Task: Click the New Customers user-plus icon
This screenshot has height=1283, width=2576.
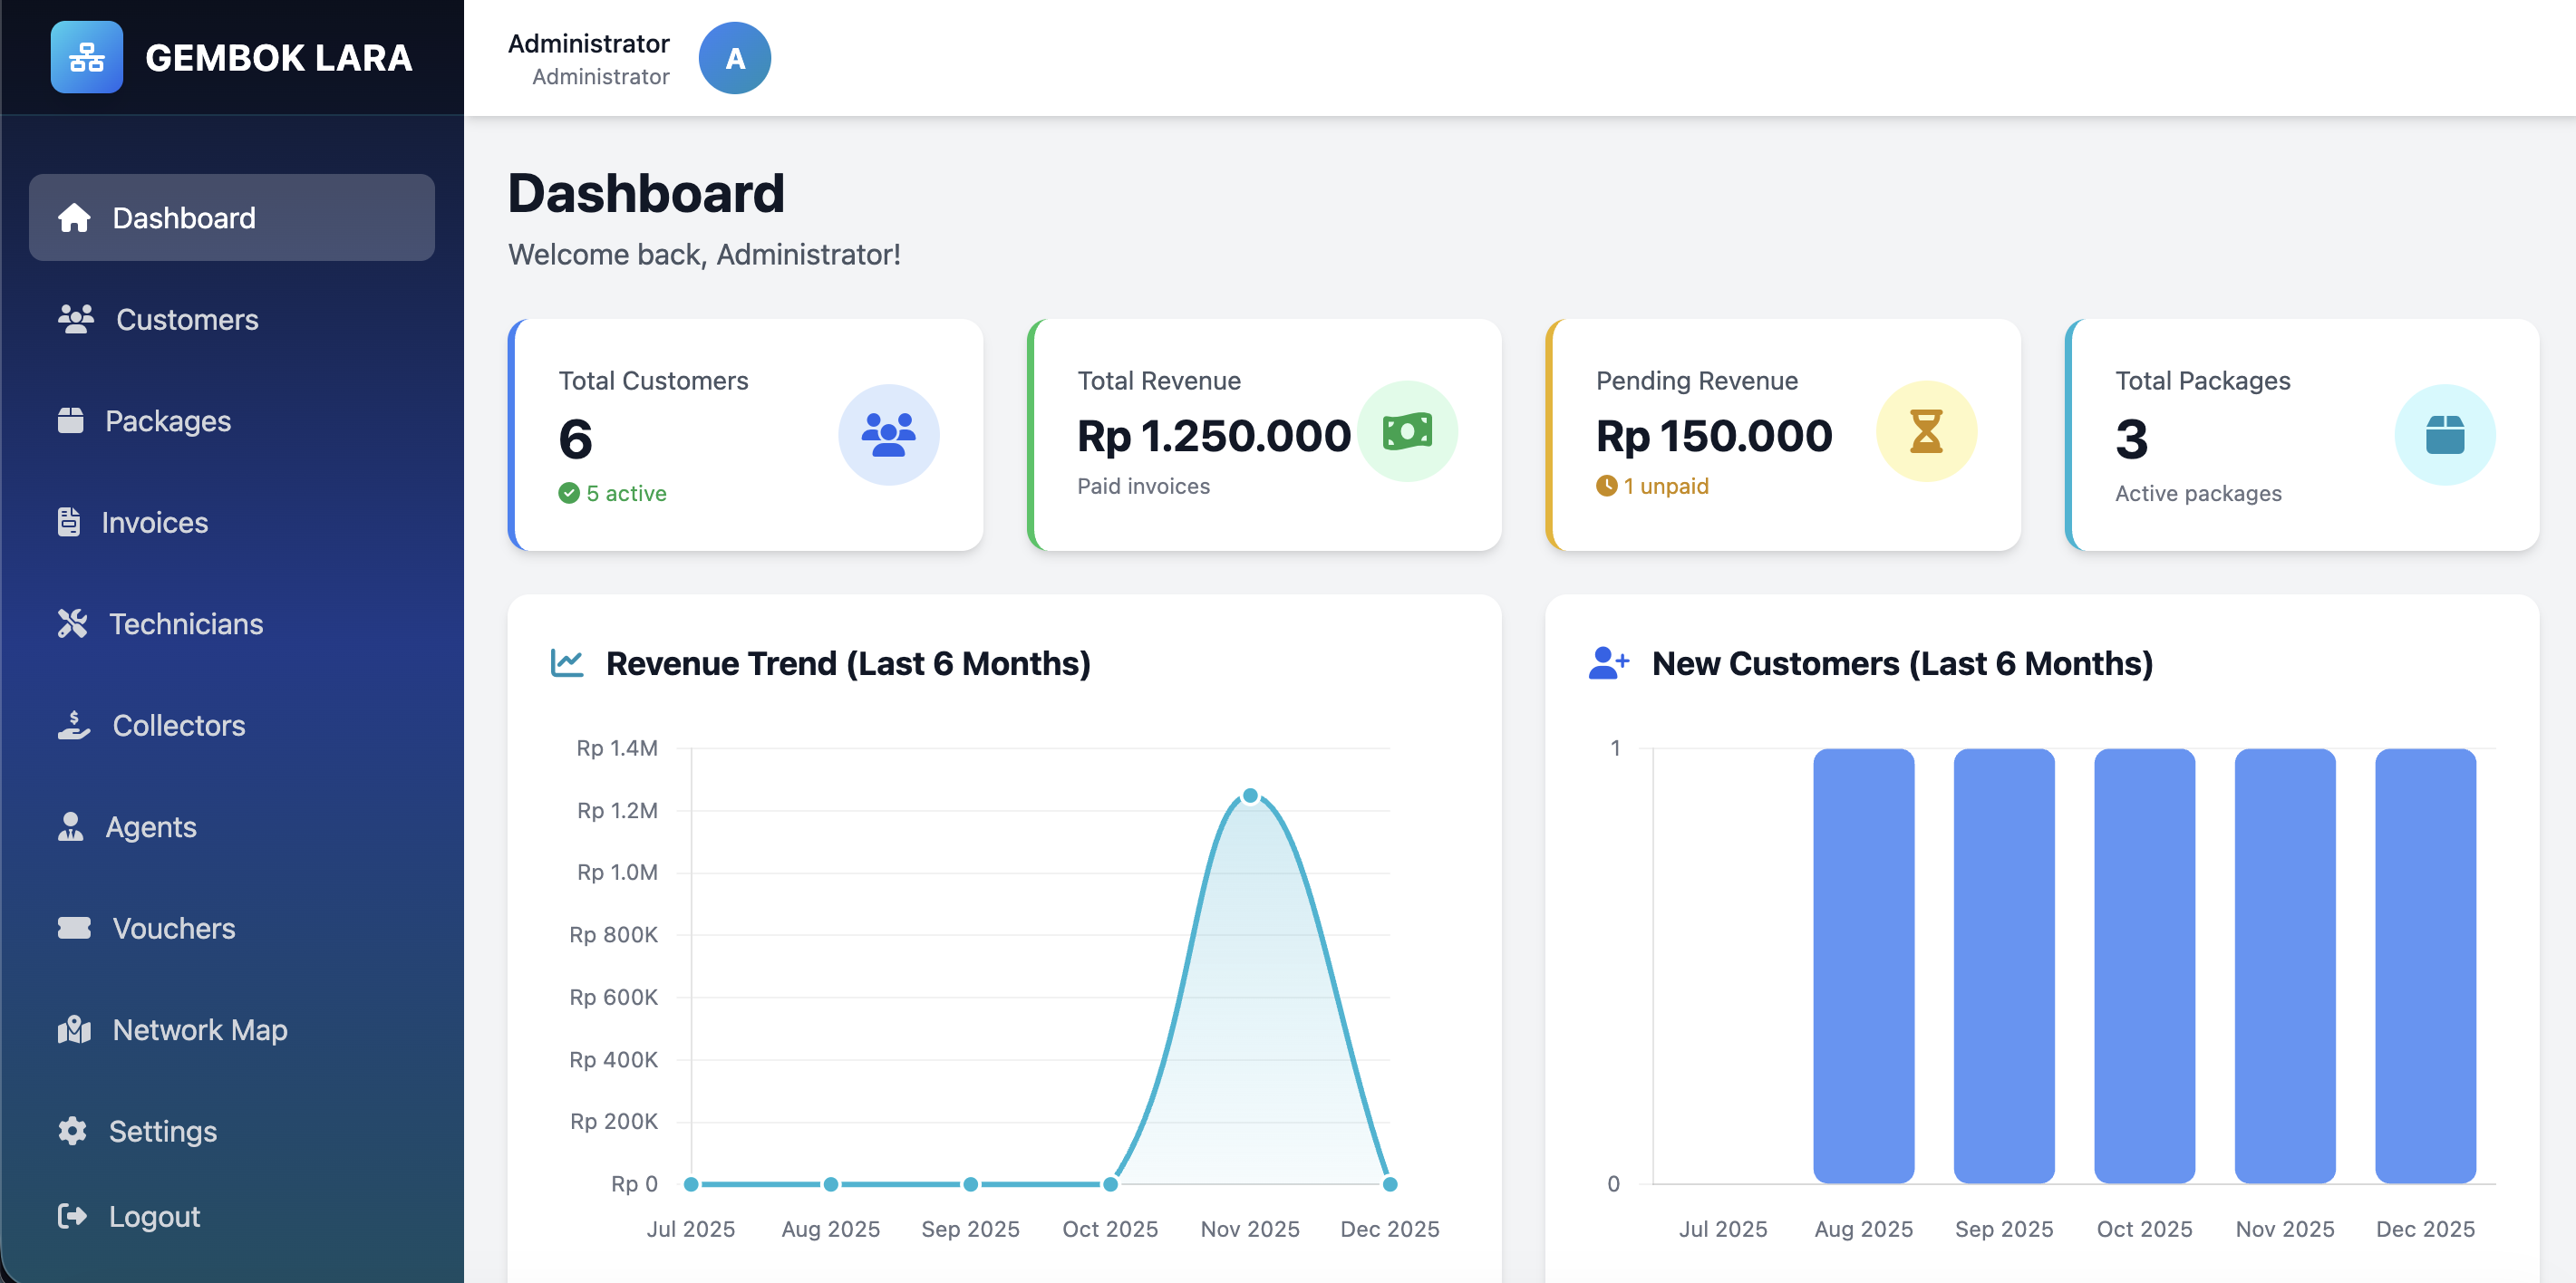Action: pos(1608,663)
